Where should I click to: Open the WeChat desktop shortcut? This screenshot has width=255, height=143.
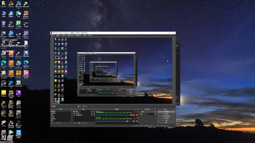tap(18, 14)
